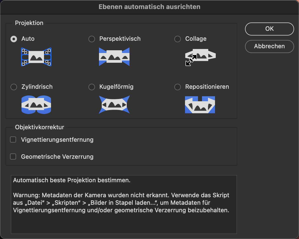Choose the Collage radio option
299x239 pixels.
coord(177,39)
